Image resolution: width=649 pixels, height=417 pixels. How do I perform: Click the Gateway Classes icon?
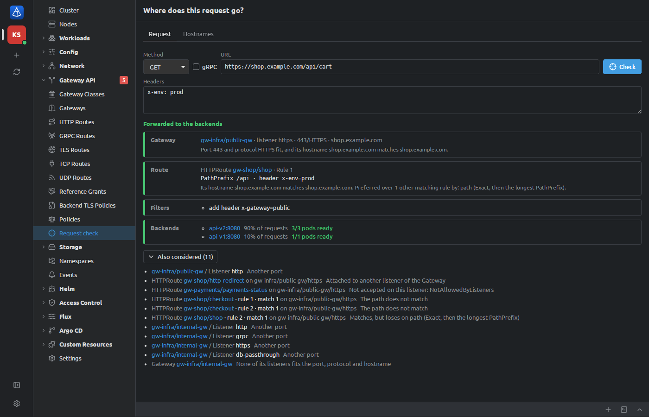tap(52, 94)
